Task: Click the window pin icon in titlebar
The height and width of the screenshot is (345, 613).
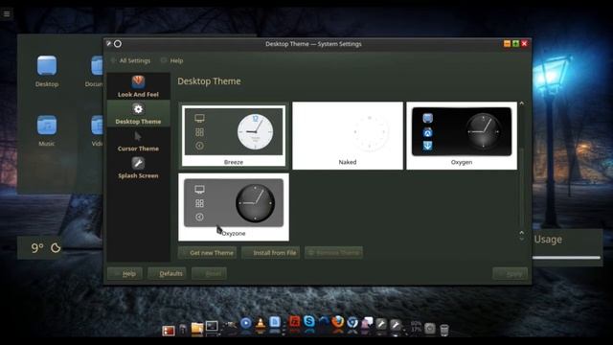Action: (x=109, y=43)
